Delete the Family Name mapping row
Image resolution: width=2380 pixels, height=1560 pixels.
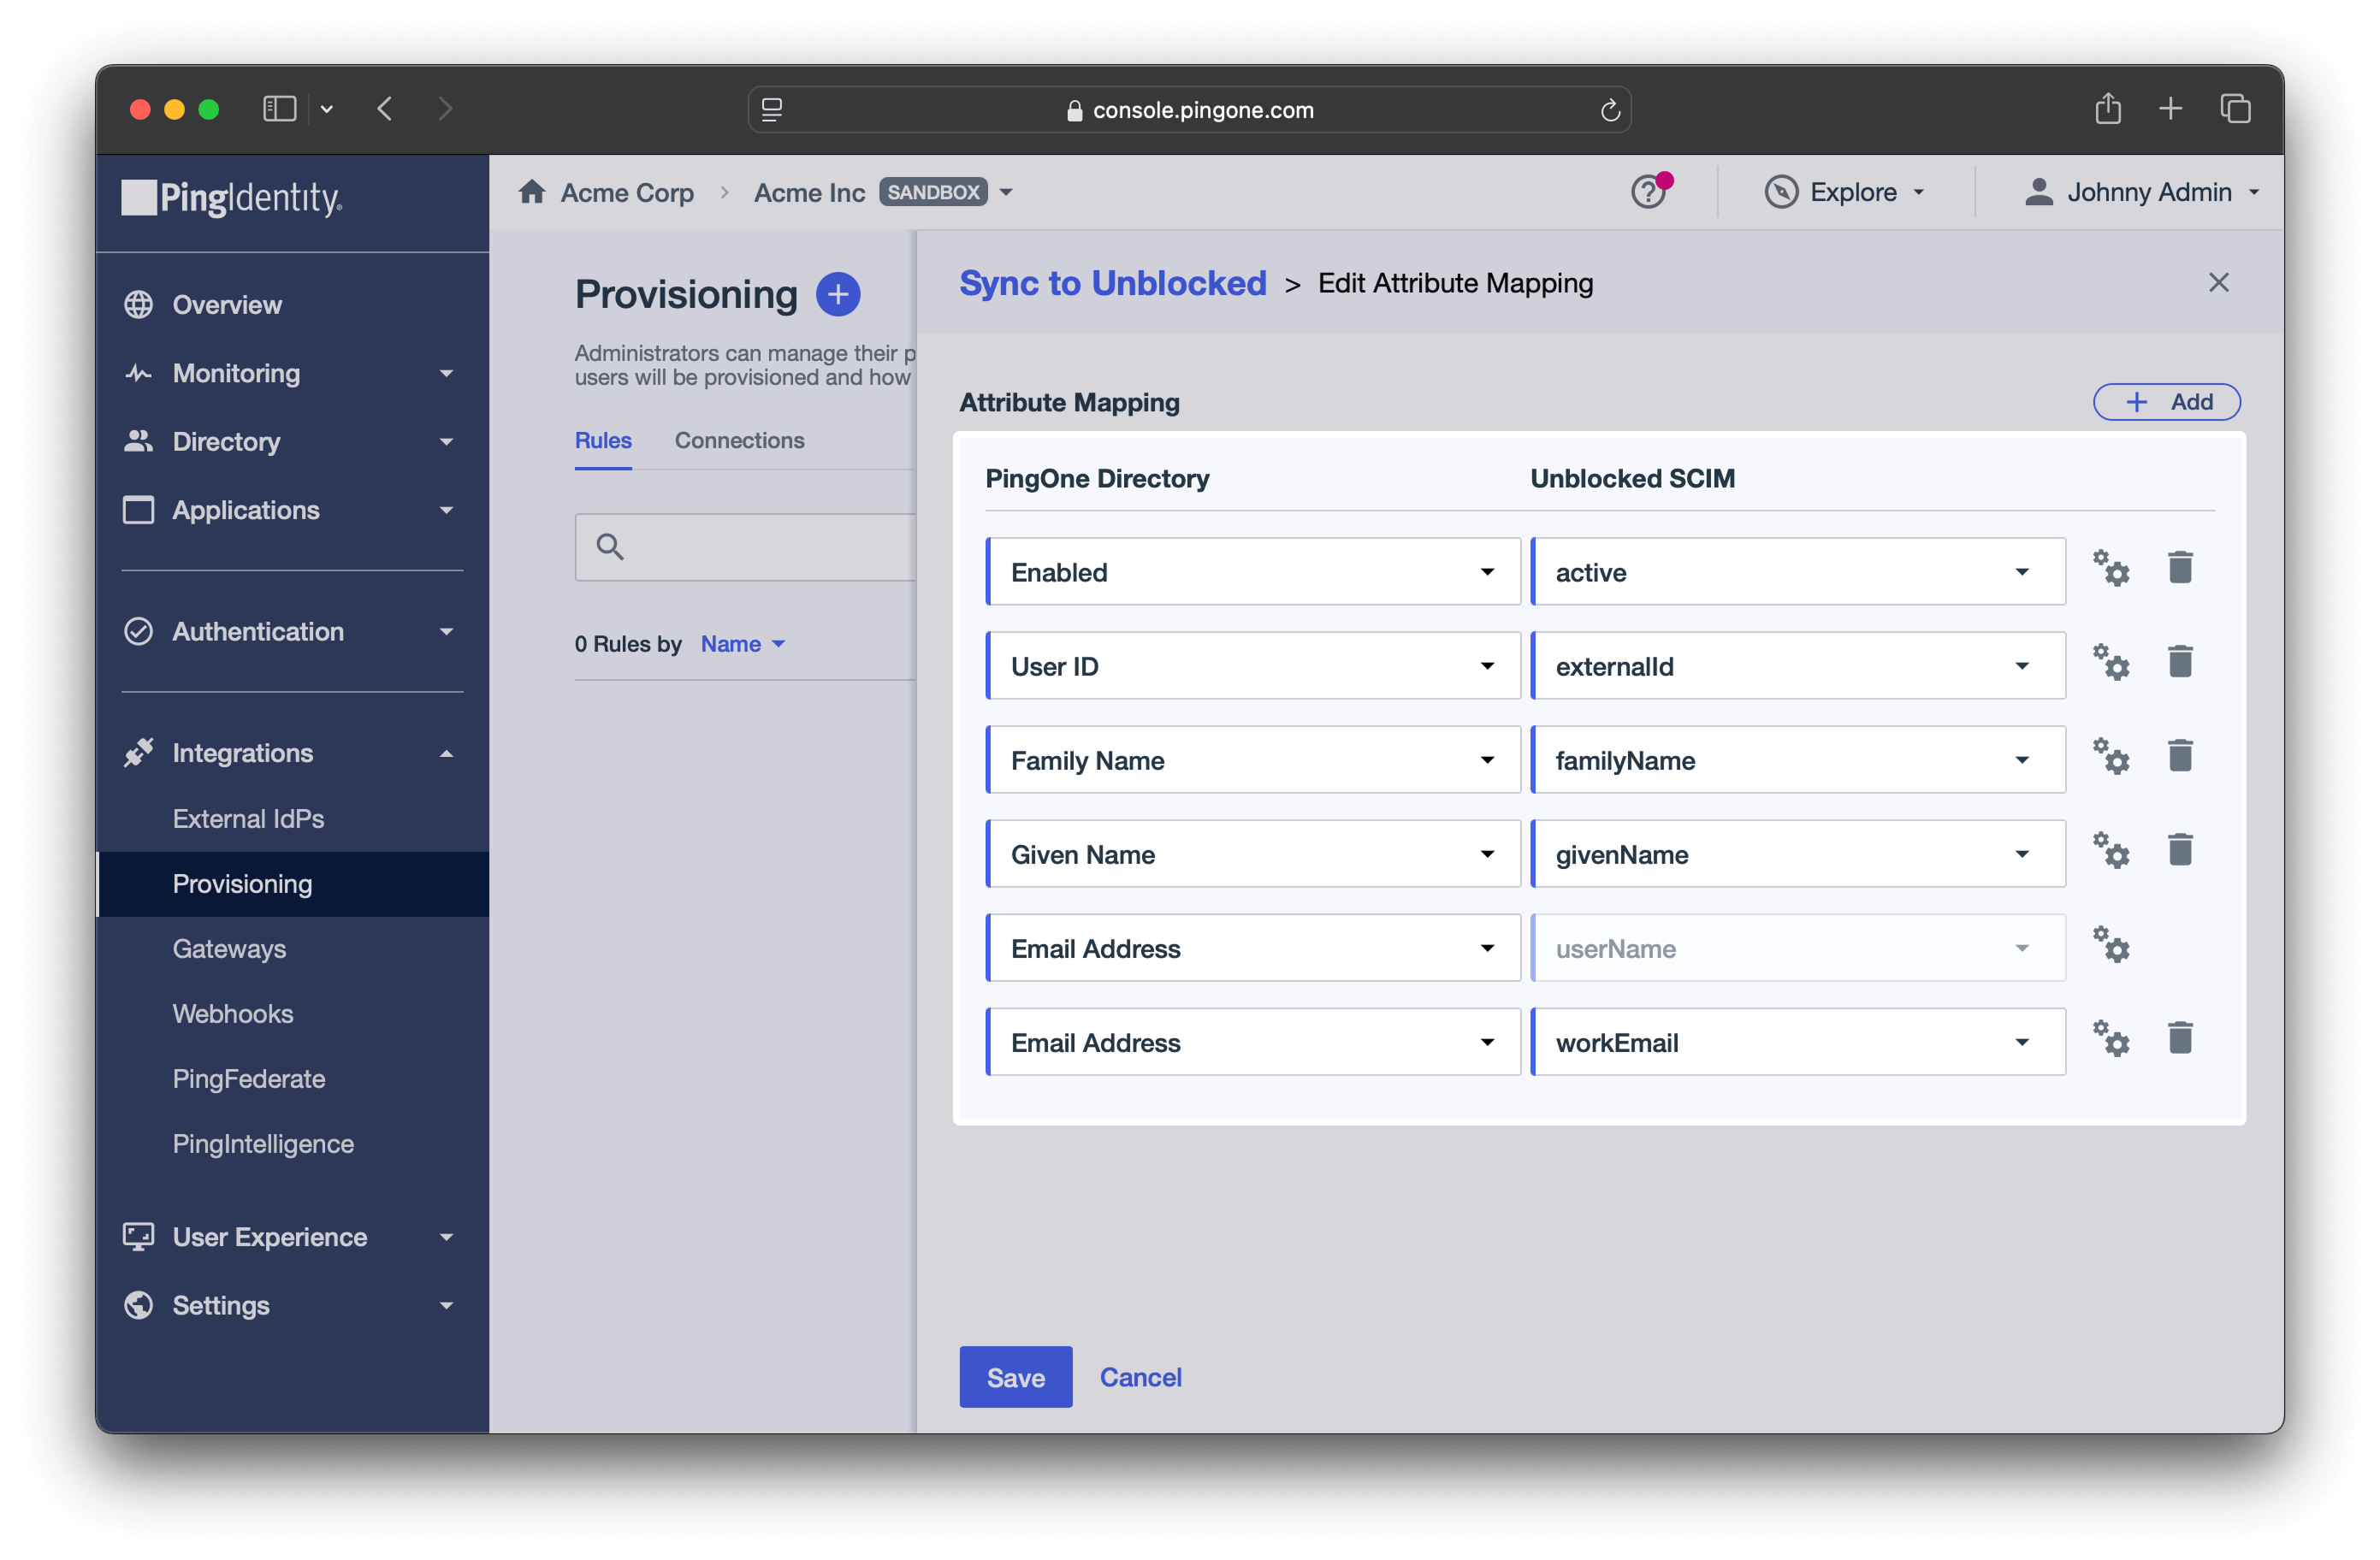point(2180,756)
